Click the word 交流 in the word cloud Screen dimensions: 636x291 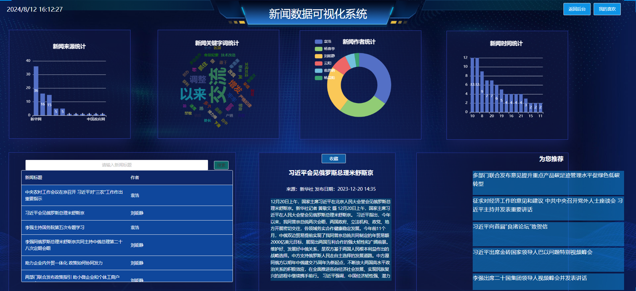coord(218,86)
